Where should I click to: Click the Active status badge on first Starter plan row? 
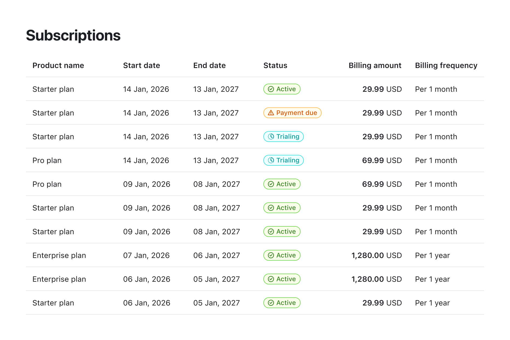tap(282, 89)
